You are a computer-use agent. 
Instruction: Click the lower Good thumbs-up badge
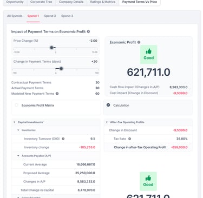pos(148,181)
